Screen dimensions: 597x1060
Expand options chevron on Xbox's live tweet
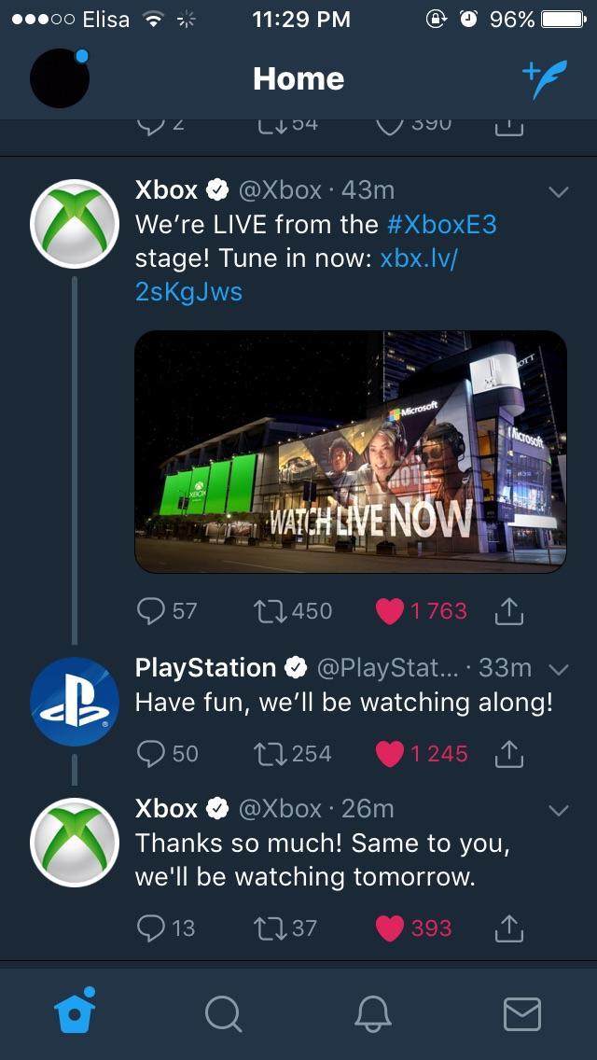558,192
